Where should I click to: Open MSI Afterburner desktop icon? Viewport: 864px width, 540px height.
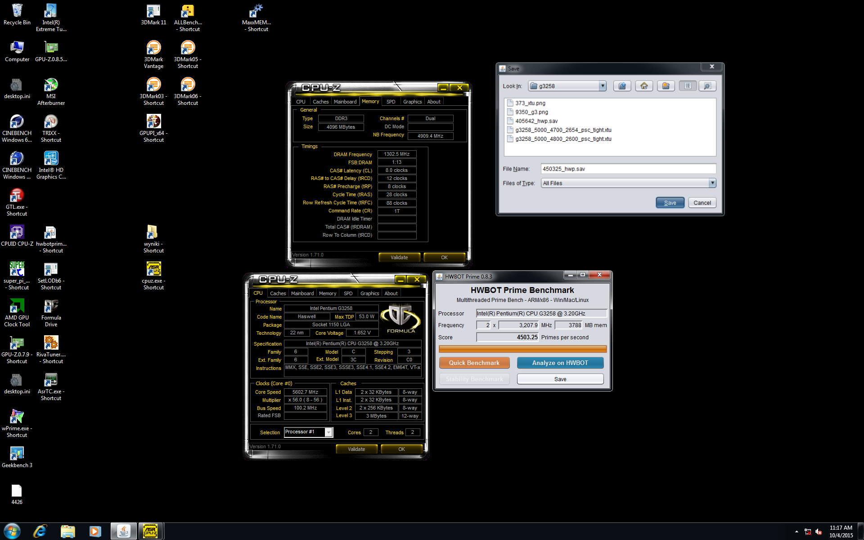click(x=51, y=91)
